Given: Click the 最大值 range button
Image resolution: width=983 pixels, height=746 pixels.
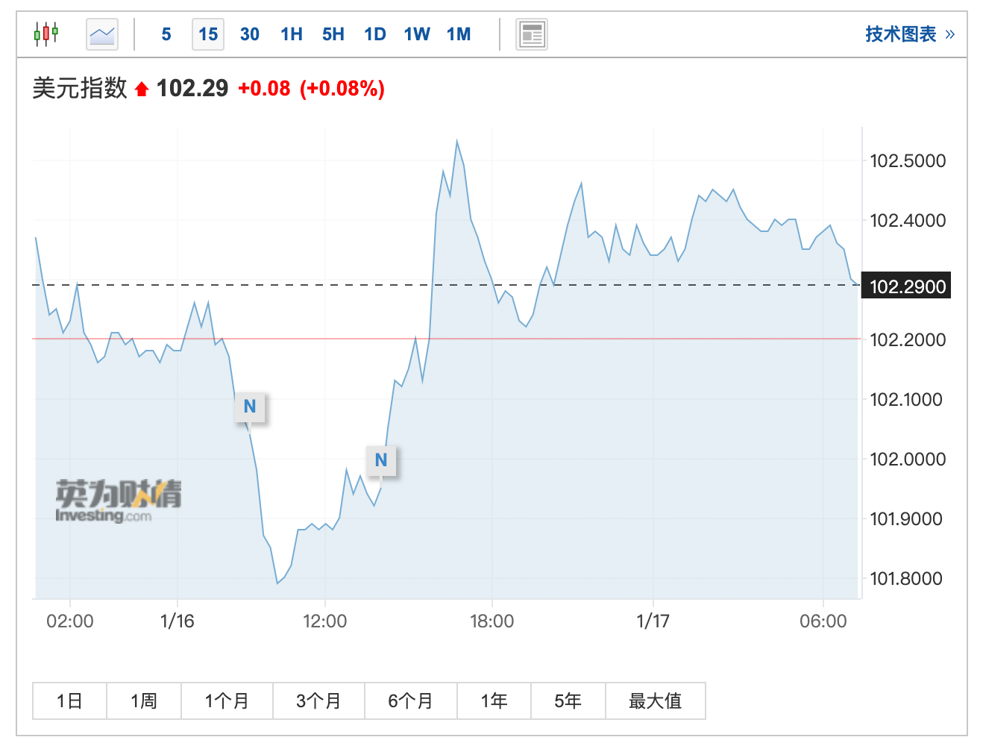Looking at the screenshot, I should [655, 700].
